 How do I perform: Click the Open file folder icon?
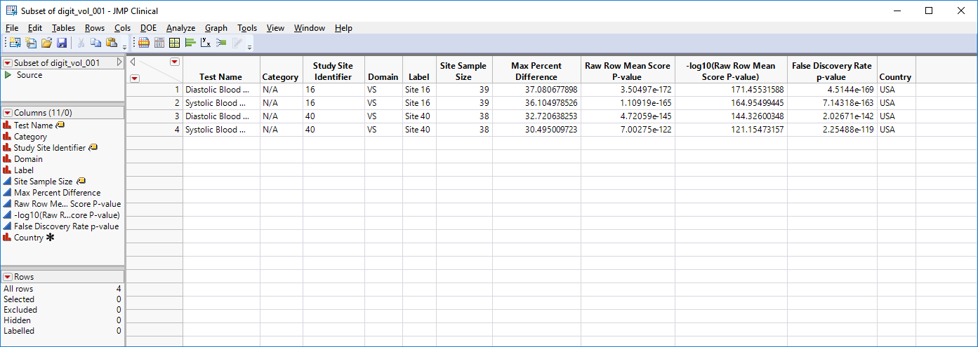(x=46, y=43)
